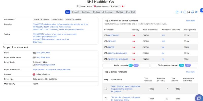Open NHS ENGLAND link in Buyer official name row

[x=43, y=58]
